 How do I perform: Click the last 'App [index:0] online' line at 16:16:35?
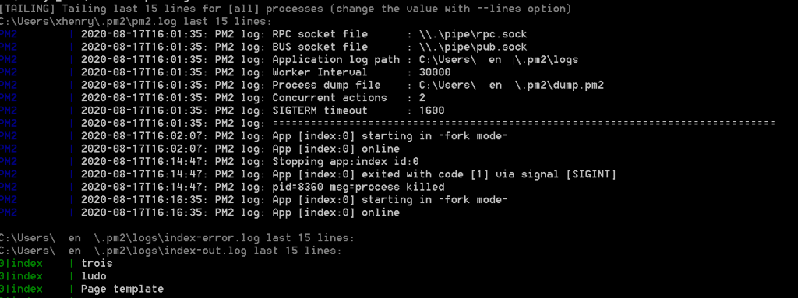[x=240, y=212]
